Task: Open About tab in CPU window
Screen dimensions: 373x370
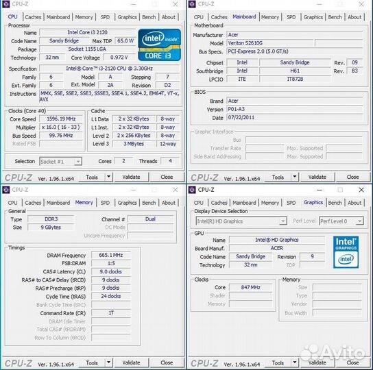Action: [169, 17]
